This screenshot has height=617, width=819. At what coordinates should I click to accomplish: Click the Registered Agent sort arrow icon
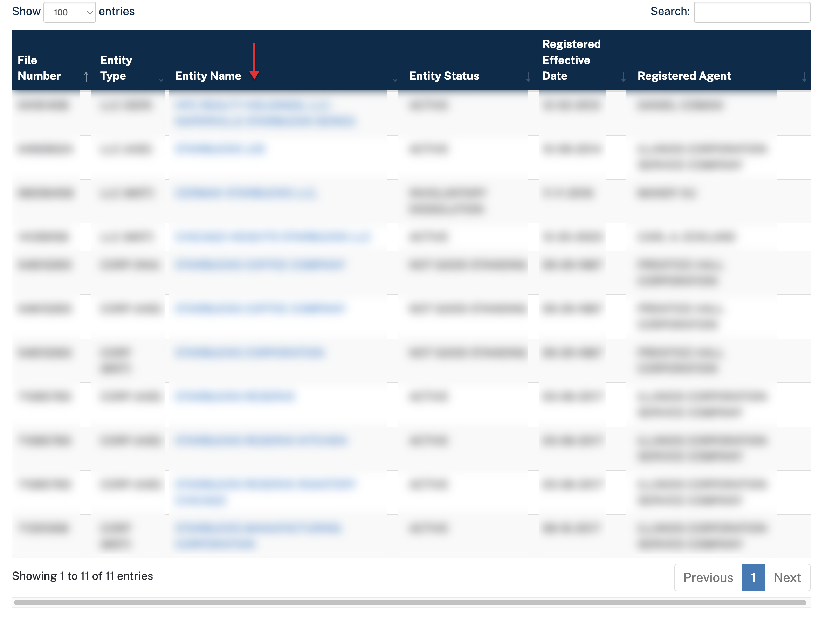click(804, 77)
